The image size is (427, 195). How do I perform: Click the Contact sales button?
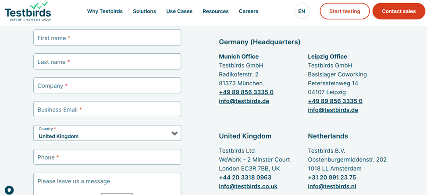click(x=399, y=11)
